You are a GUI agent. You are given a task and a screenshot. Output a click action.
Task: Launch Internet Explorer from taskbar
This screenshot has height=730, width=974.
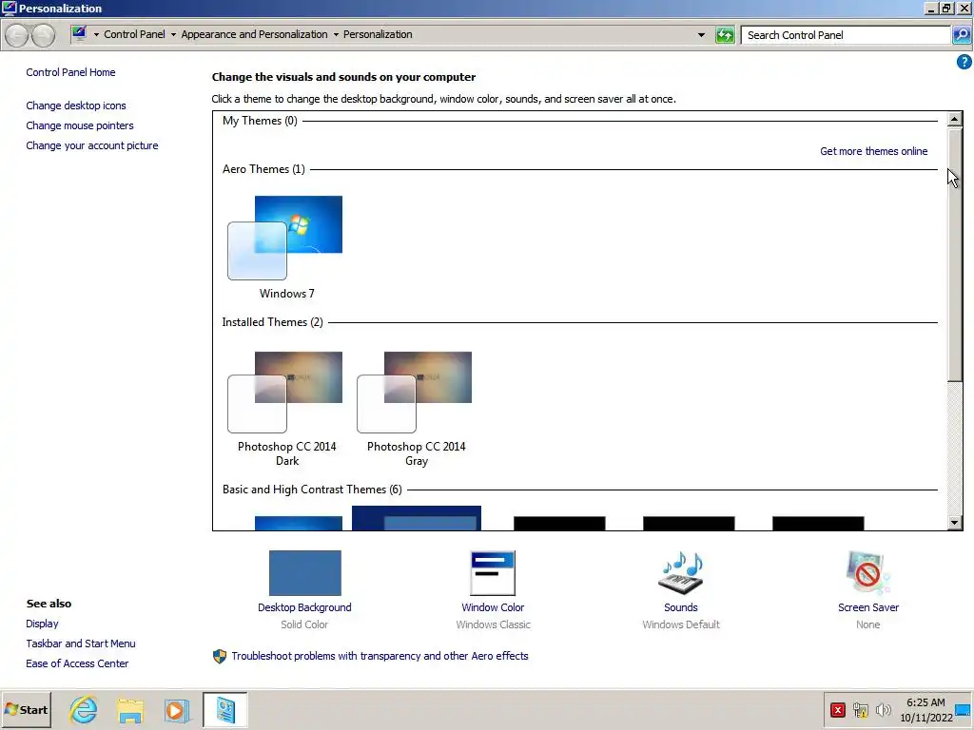84,709
